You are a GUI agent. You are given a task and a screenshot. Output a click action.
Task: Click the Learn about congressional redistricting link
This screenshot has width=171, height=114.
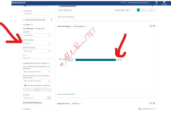pyautogui.click(x=38, y=86)
